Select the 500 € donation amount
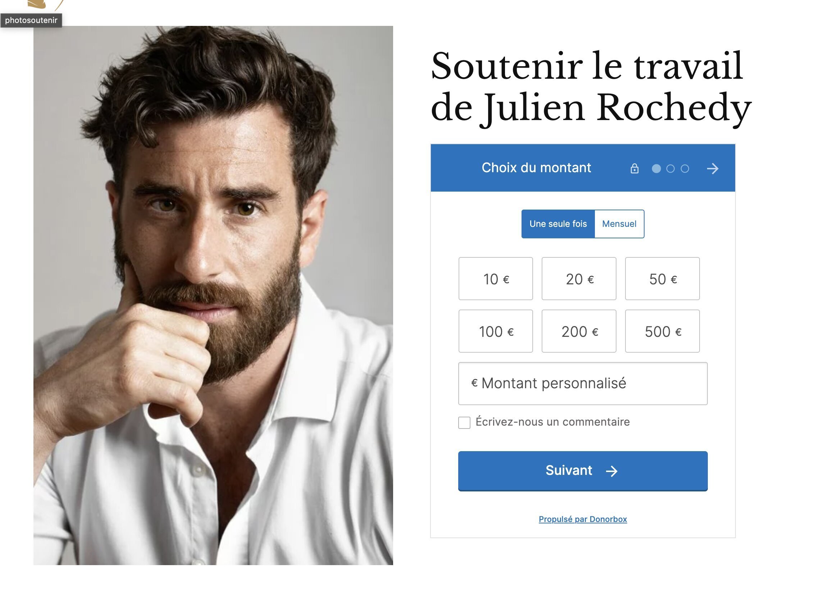The width and height of the screenshot is (833, 591). pyautogui.click(x=662, y=331)
